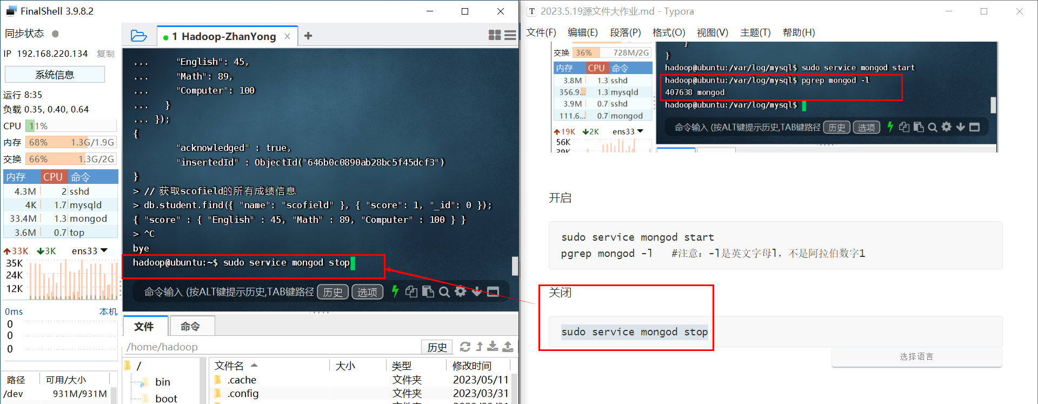Click the upload icon in file panel
The width and height of the screenshot is (1038, 404).
(508, 346)
